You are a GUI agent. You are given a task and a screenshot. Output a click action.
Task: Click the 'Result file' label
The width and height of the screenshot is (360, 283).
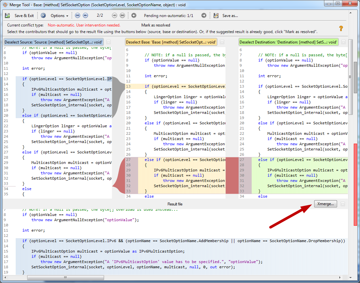coord(175,204)
